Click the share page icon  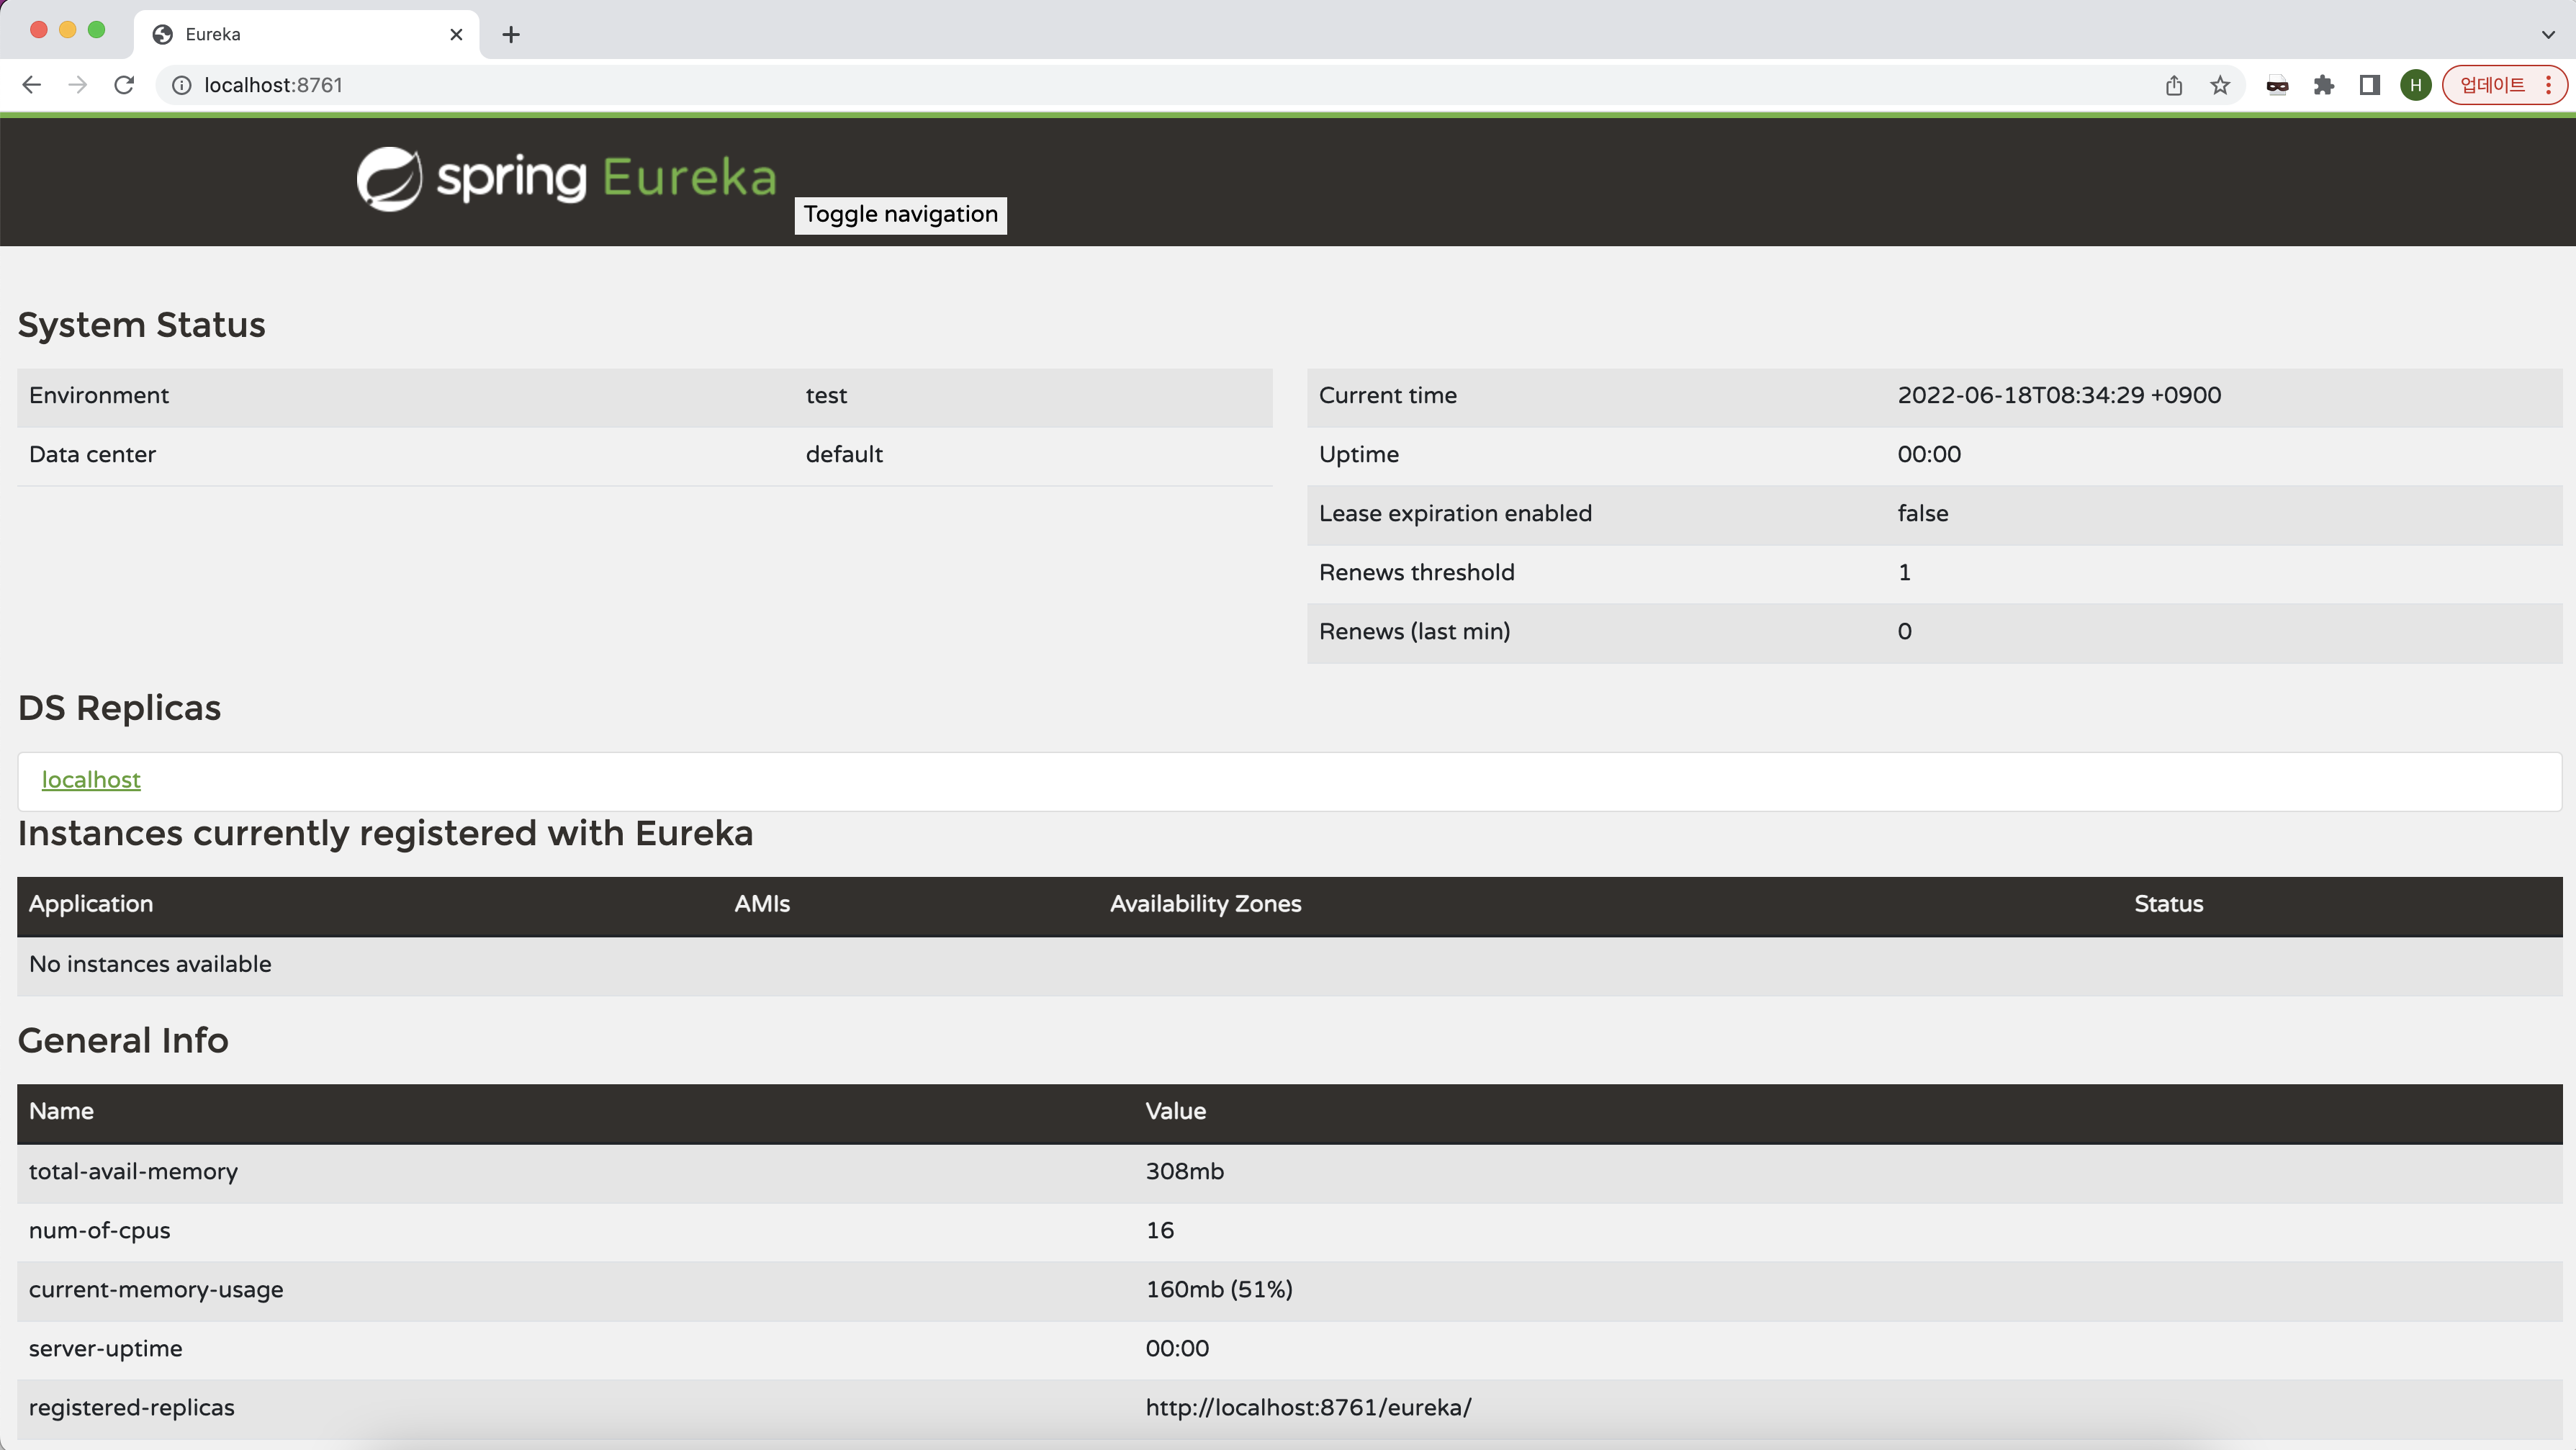[x=2174, y=85]
